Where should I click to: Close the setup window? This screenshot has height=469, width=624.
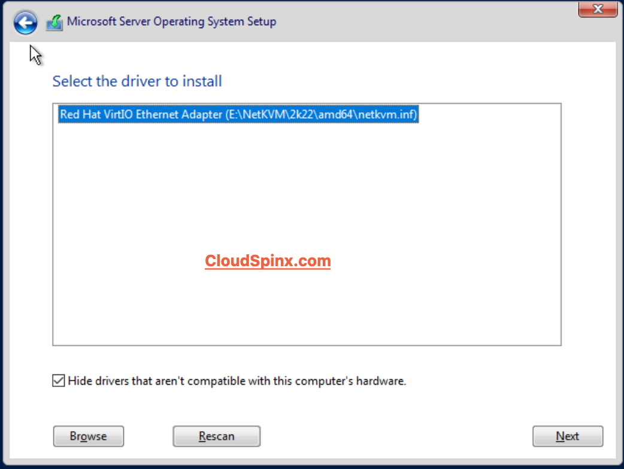tap(597, 9)
